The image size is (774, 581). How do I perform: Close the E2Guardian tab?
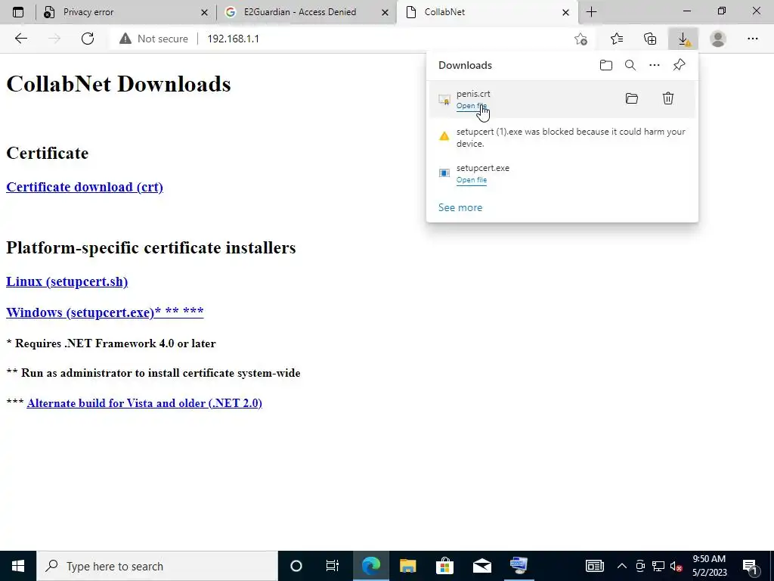[385, 12]
